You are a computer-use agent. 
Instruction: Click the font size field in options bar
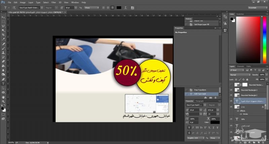pos(69,7)
